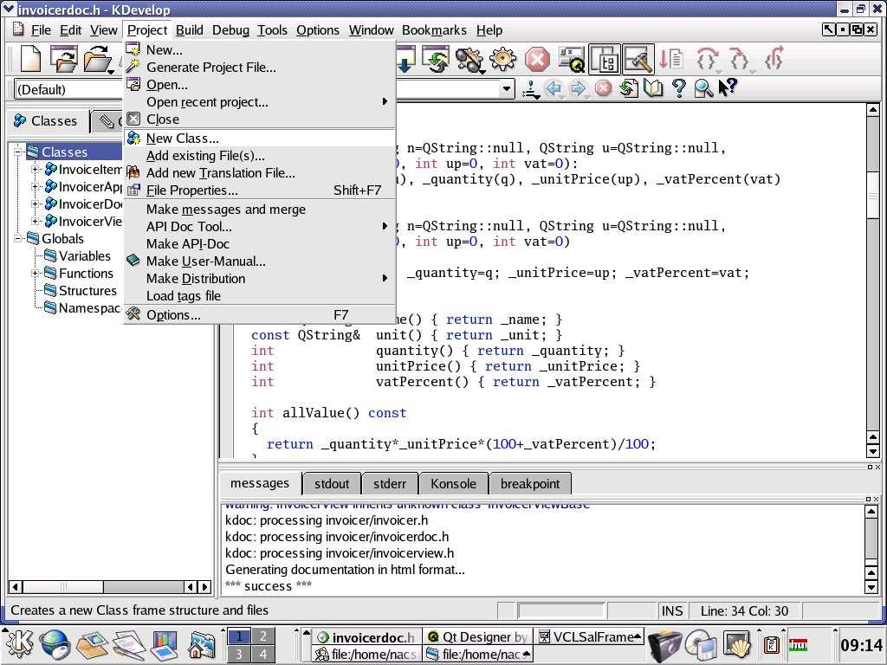Click the Open project toolbar icon
This screenshot has height=665, width=887.
(x=63, y=59)
